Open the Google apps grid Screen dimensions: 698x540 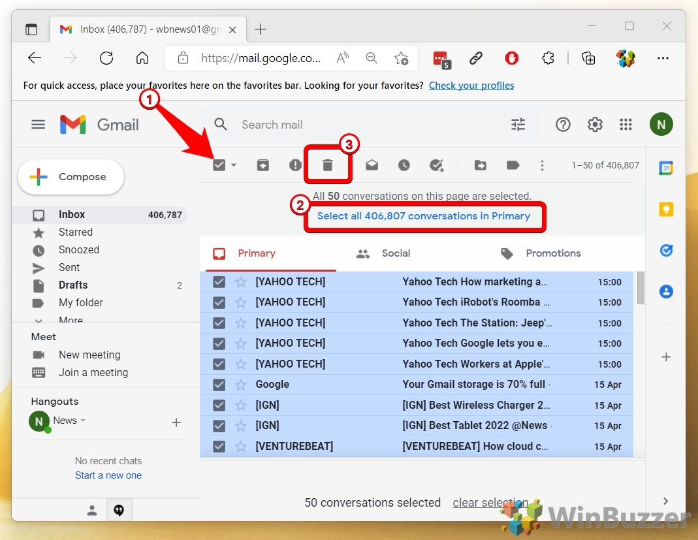[626, 124]
